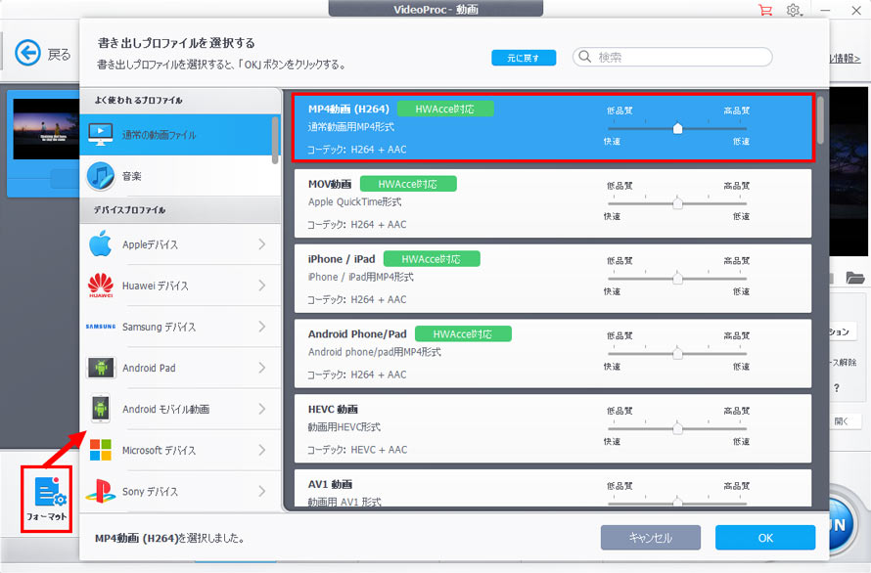Click the HWAcce badge on Android Phone/Pad profile
This screenshot has height=573, width=871.
[x=463, y=333]
